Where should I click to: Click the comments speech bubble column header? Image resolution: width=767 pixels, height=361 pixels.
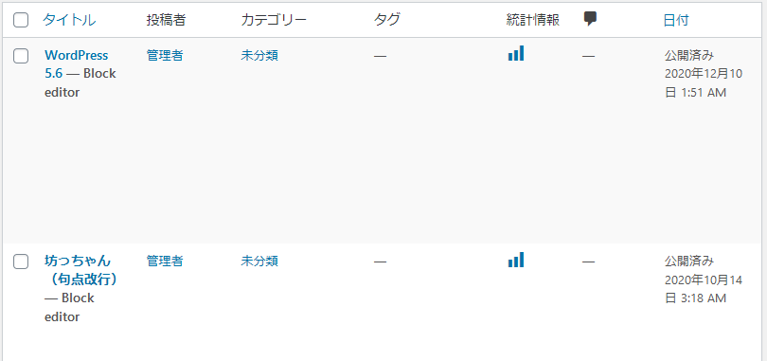pos(591,19)
